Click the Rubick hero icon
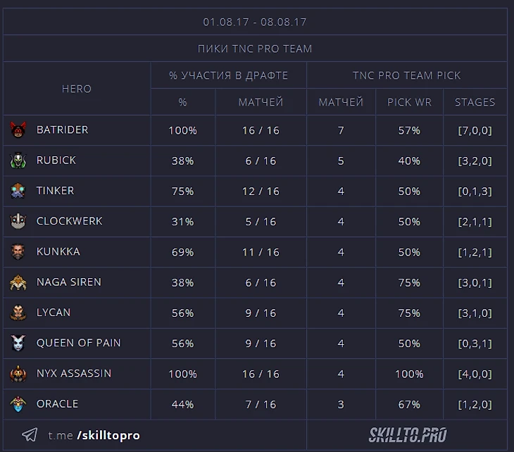The height and width of the screenshot is (452, 514). pyautogui.click(x=18, y=161)
